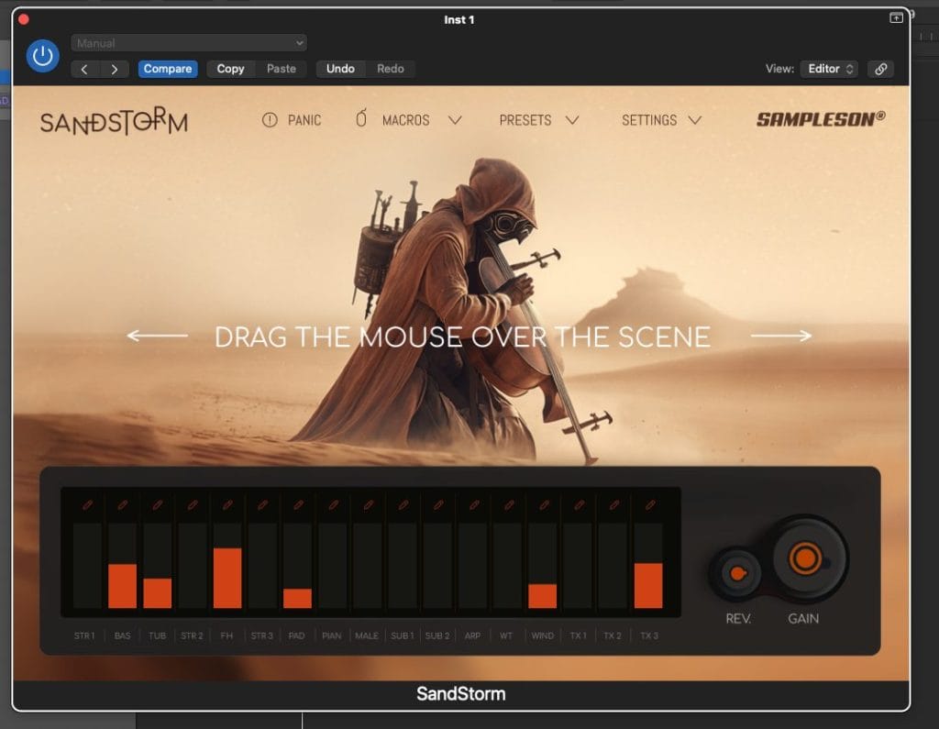Click the empty SUB 2 level bar
939x729 pixels.
point(437,566)
